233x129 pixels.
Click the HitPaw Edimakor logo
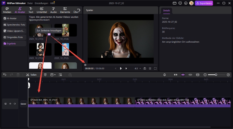coord(4,3)
